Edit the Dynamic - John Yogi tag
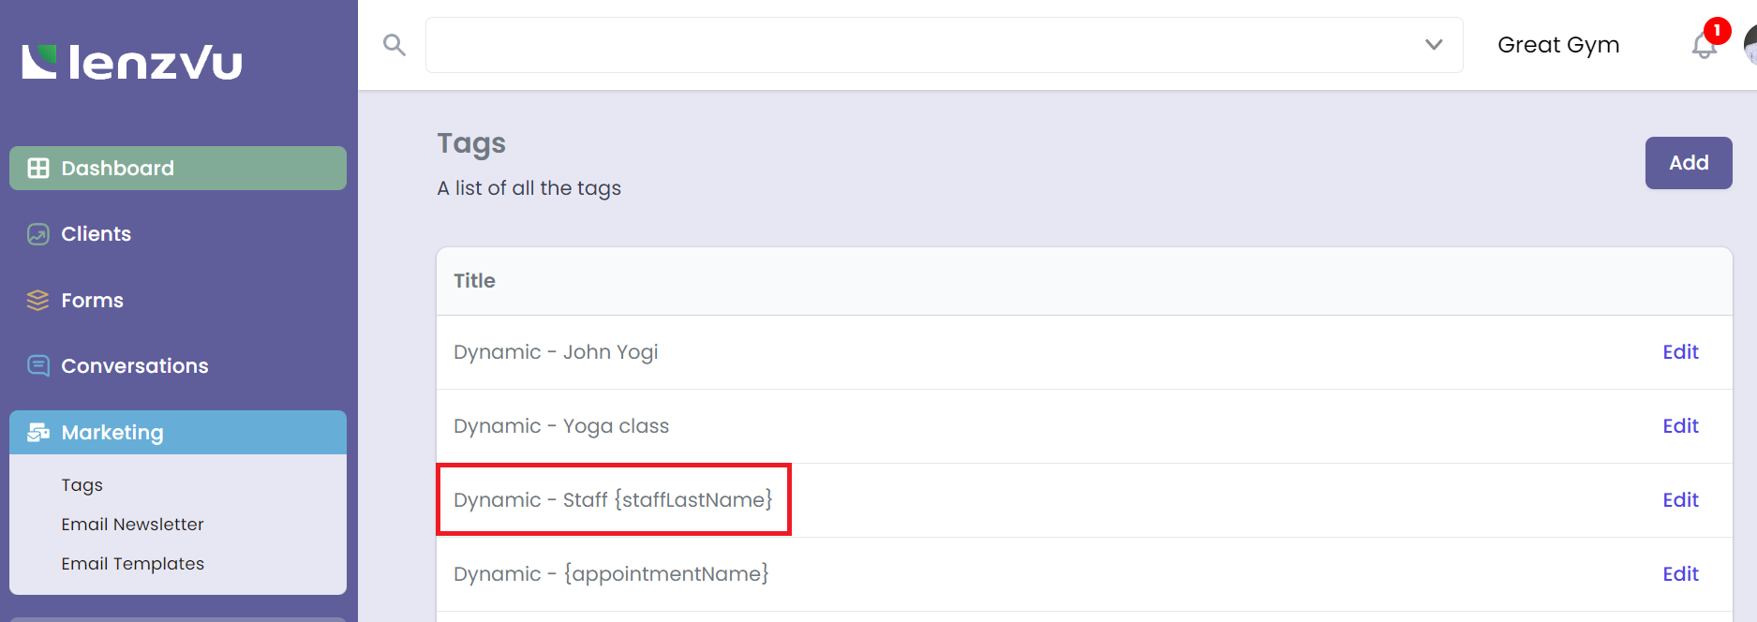The width and height of the screenshot is (1757, 622). (x=1680, y=352)
